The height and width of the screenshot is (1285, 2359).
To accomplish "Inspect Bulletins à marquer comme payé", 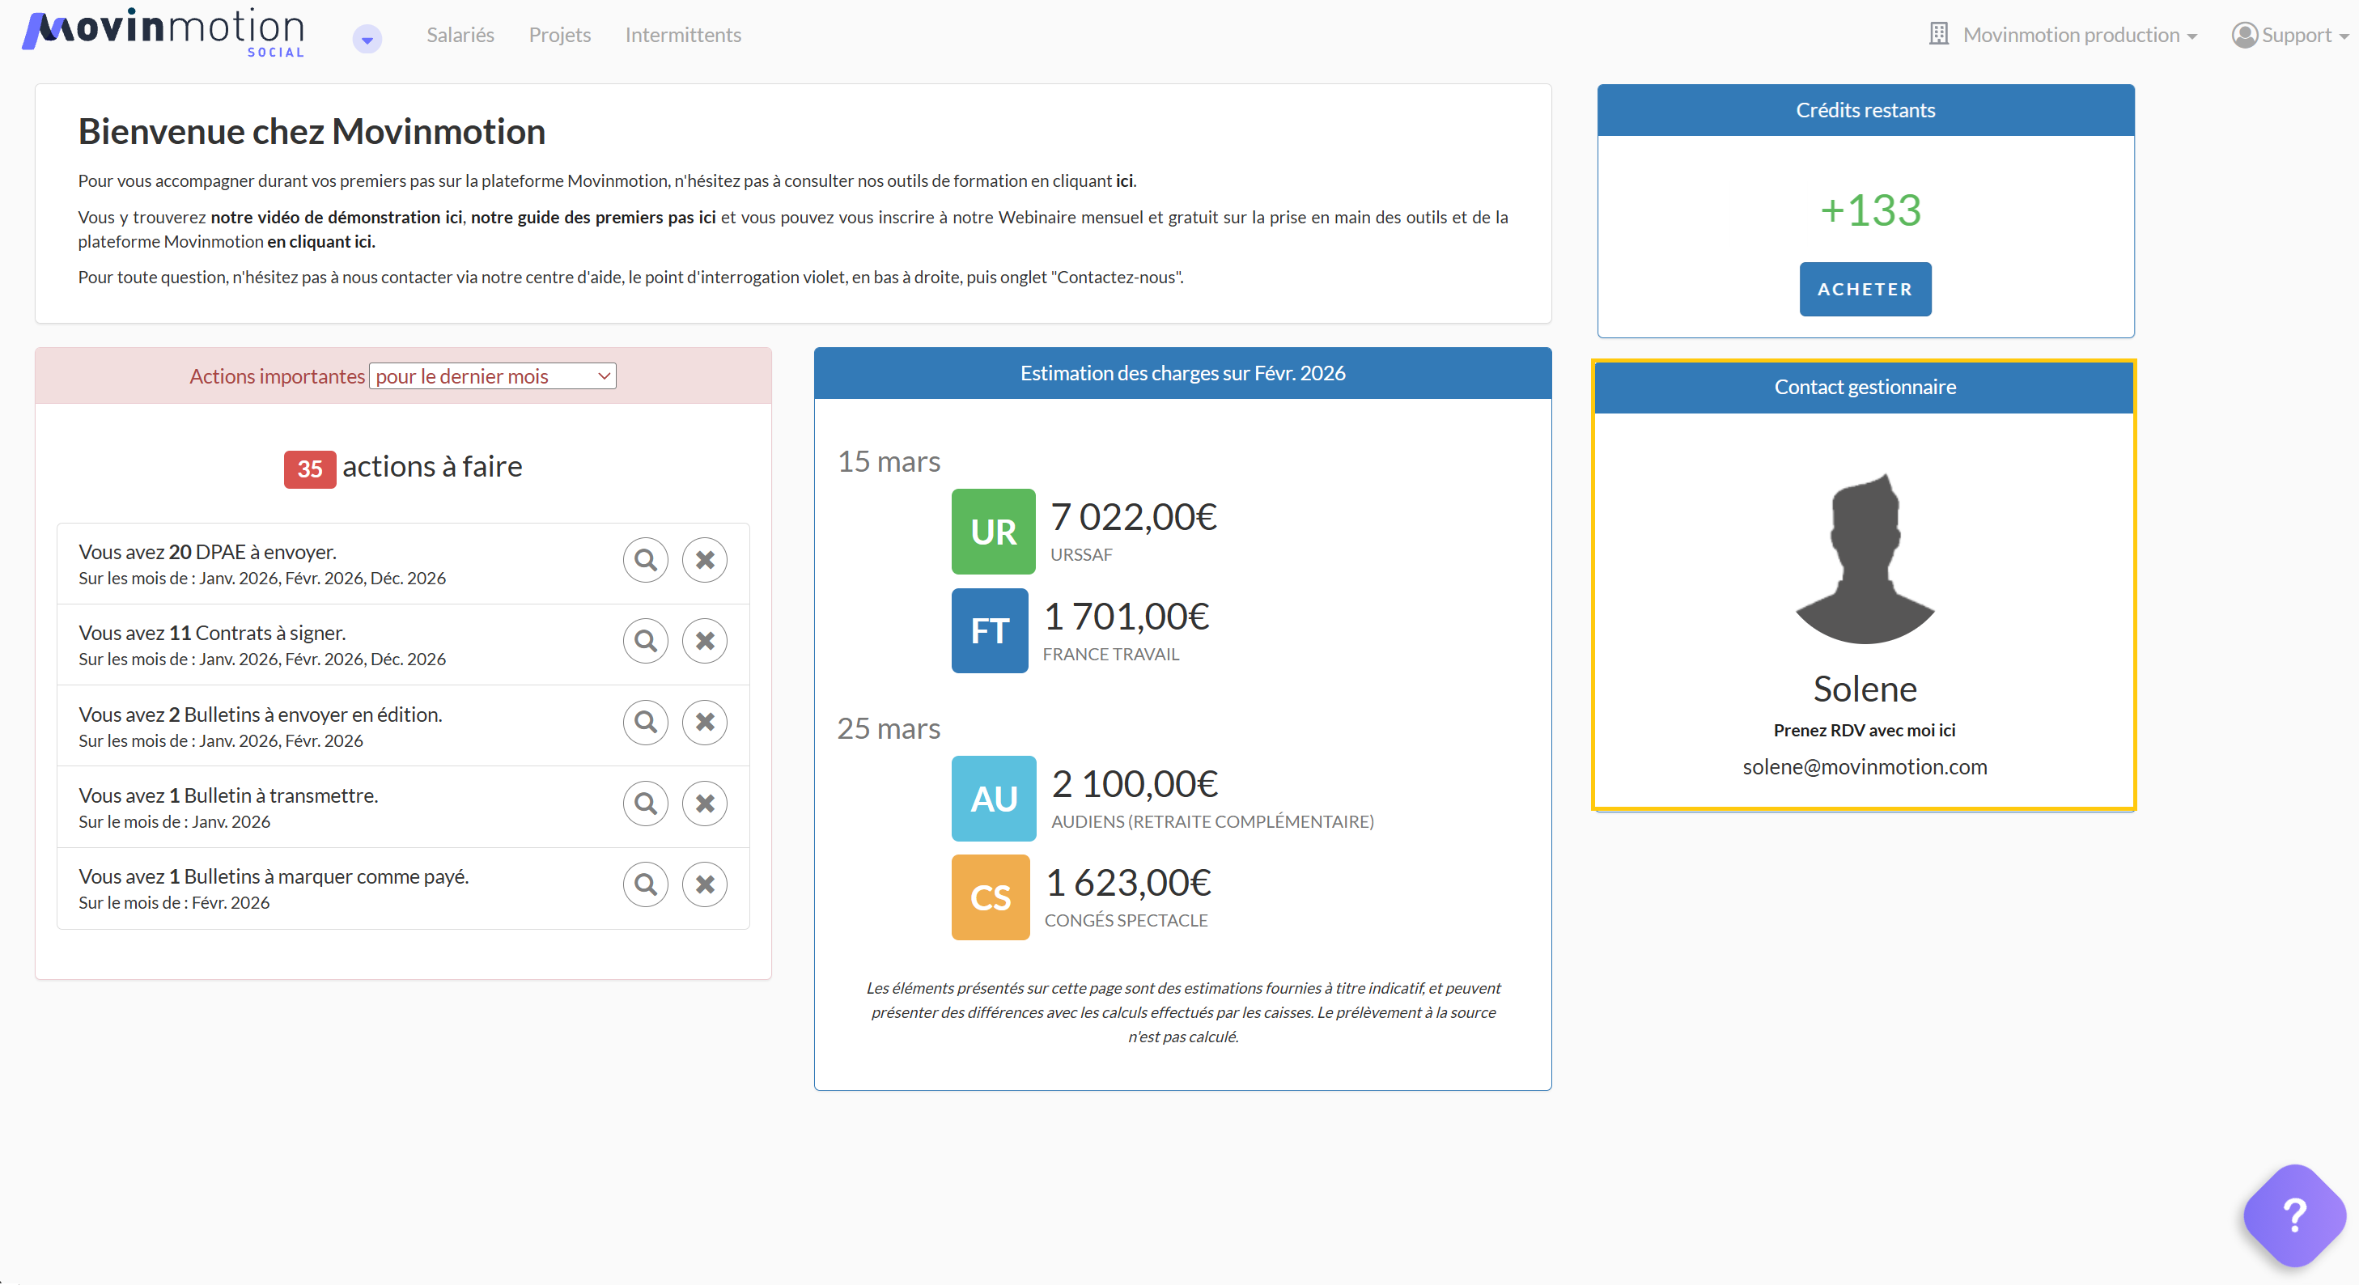I will [x=646, y=884].
